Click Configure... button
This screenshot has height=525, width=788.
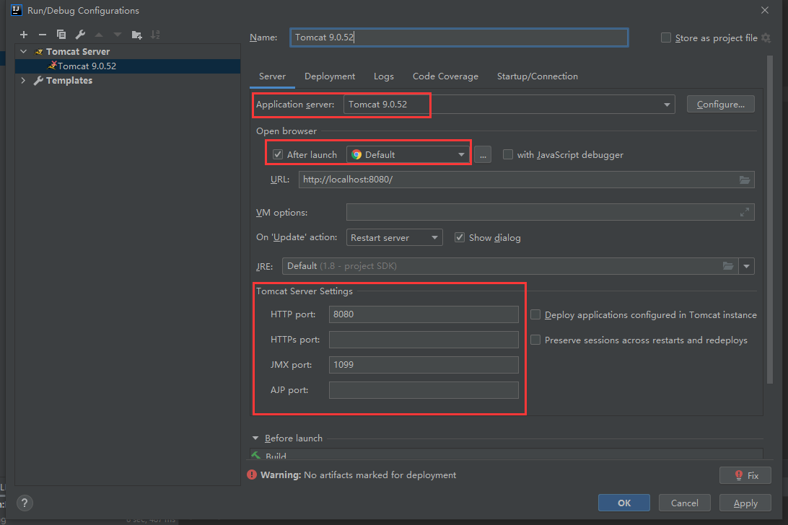(721, 105)
